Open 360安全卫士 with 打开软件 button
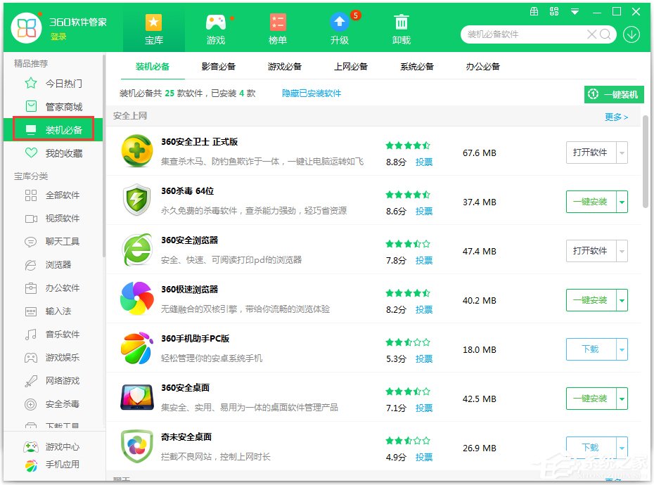The image size is (654, 485). pyautogui.click(x=591, y=153)
